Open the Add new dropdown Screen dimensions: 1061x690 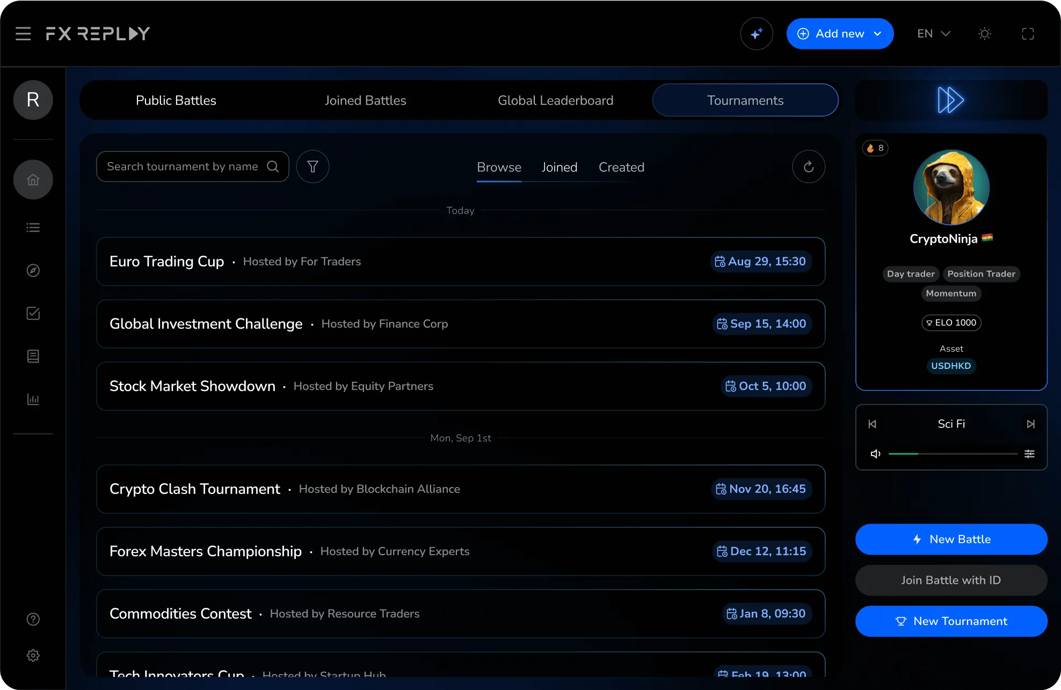click(840, 34)
